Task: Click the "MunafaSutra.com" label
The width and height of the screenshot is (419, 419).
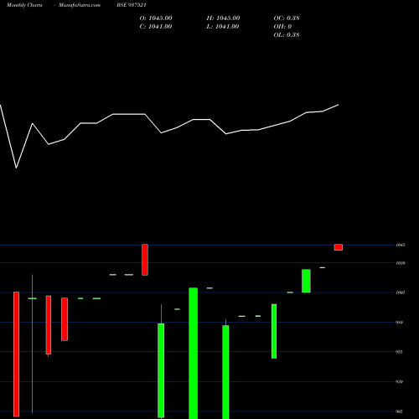Action: click(x=80, y=5)
